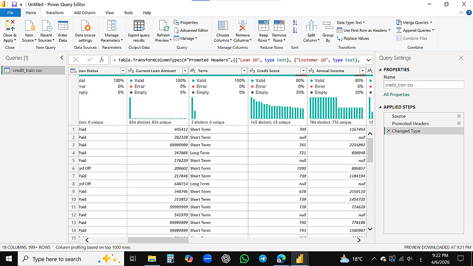This screenshot has width=473, height=266.
Task: Expand the Data Type: Text dropdown
Action: [350, 22]
